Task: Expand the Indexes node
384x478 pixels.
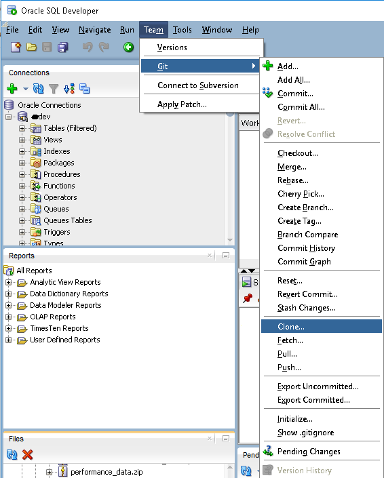Action: coord(22,151)
